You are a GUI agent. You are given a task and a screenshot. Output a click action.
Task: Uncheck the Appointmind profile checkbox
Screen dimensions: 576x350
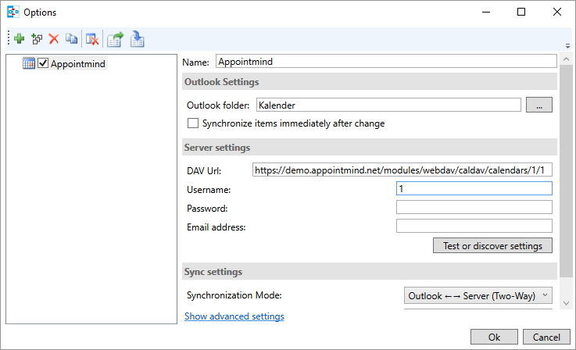pos(43,63)
